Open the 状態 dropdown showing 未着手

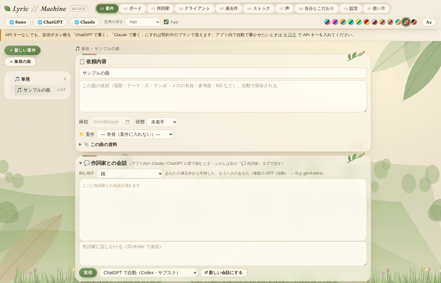162,122
